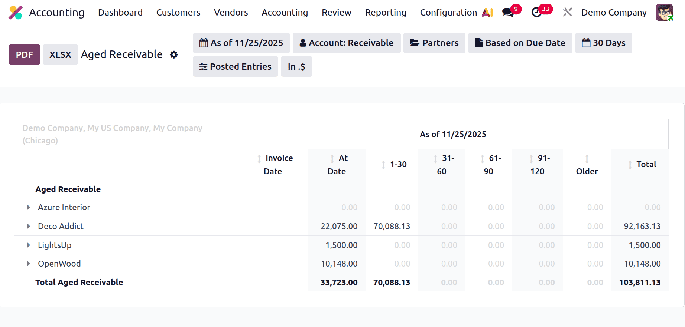Open the Vendors menu
Image resolution: width=685 pixels, height=327 pixels.
(x=231, y=13)
